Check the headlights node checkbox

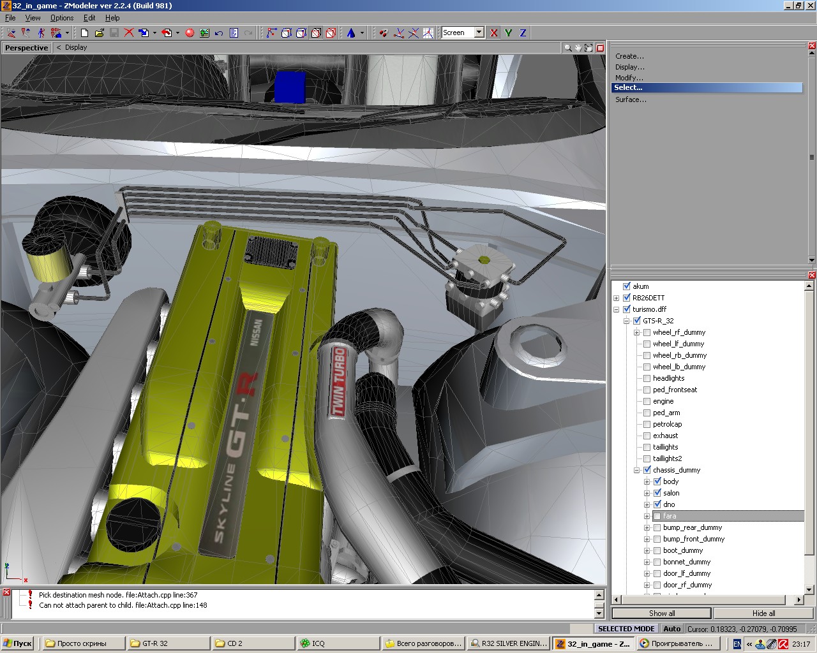[x=647, y=378]
